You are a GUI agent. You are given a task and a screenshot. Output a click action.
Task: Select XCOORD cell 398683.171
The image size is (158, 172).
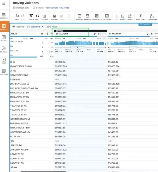(x=80, y=88)
